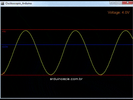Click the first trough of the yellow waveform
The height and width of the screenshot is (100, 133).
tap(51, 75)
